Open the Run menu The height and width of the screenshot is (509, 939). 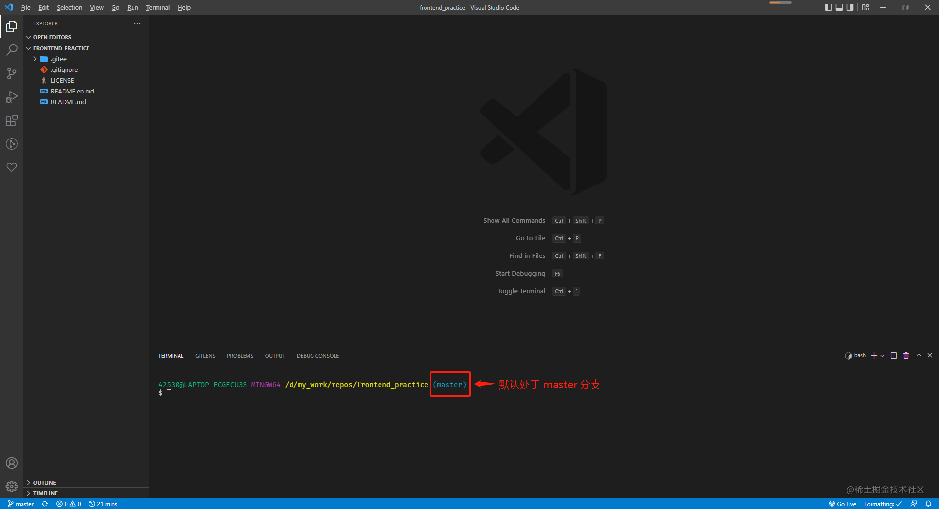click(x=133, y=7)
